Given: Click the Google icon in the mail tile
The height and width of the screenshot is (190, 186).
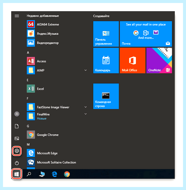Looking at the screenshot, I should click(136, 33).
